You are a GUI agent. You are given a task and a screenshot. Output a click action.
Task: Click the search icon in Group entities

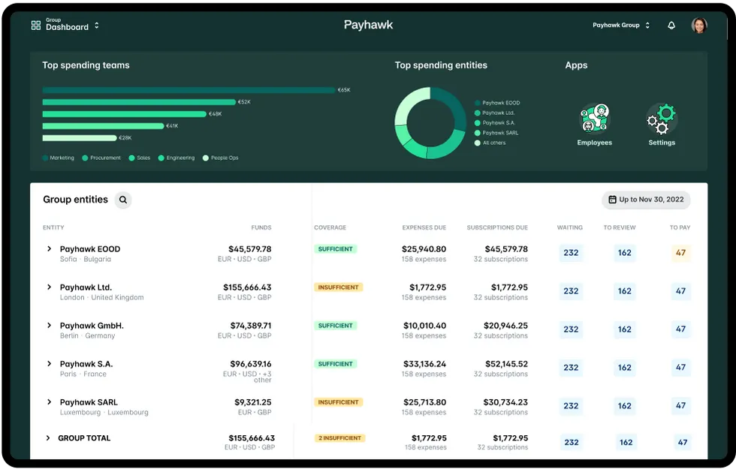(122, 200)
